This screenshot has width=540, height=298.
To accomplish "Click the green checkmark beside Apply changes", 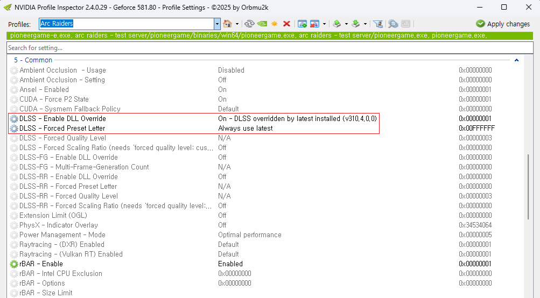I will click(x=480, y=24).
